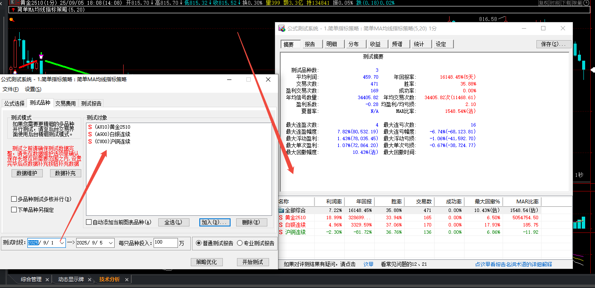Sort by MAR比率 column header

click(522, 202)
